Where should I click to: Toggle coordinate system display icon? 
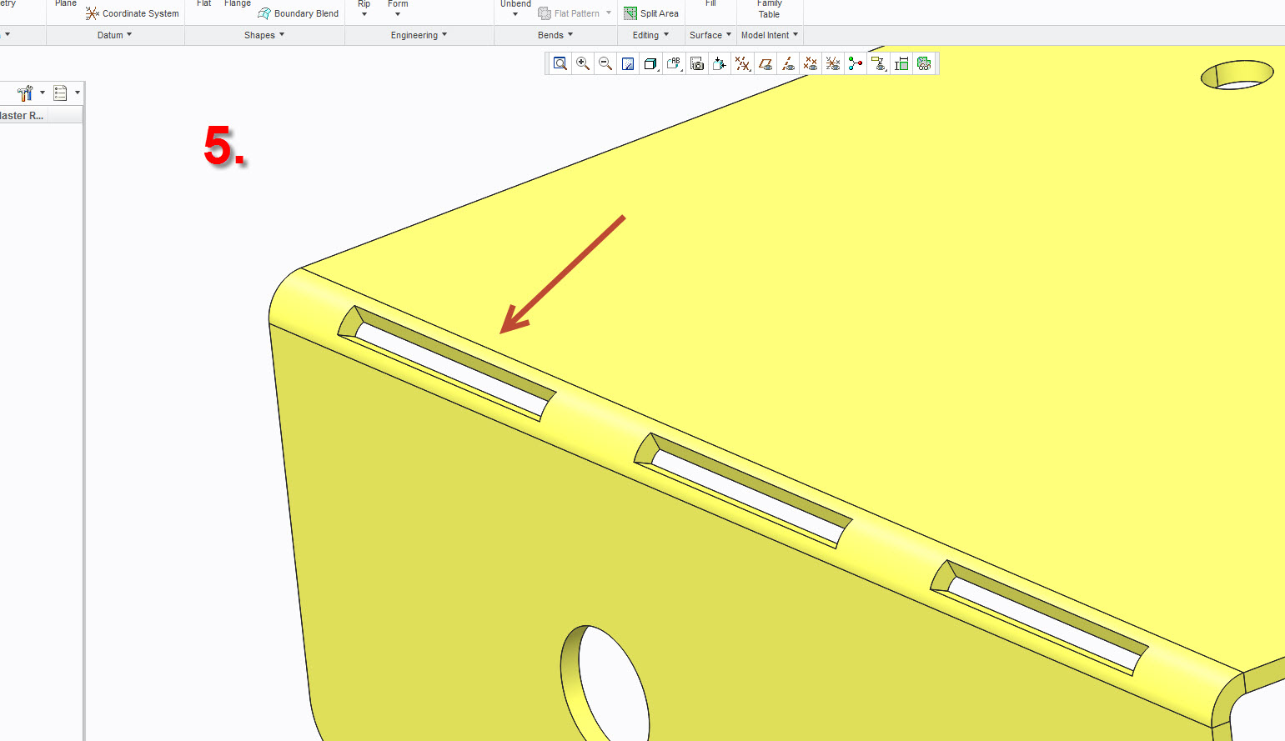tap(833, 63)
